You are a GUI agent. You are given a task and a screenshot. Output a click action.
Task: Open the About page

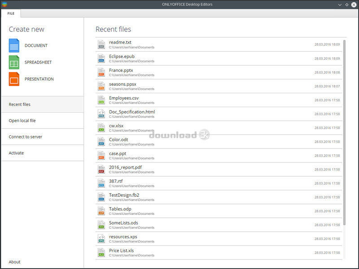(x=14, y=262)
